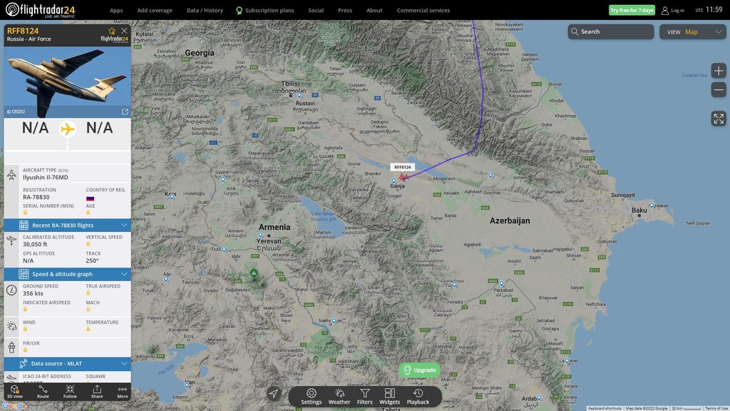The height and width of the screenshot is (411, 730).
Task: Open the Apps menu
Action: coord(116,10)
